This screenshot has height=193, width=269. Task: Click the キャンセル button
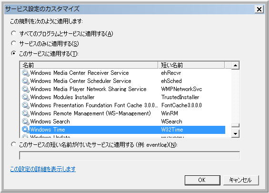tap(241, 180)
